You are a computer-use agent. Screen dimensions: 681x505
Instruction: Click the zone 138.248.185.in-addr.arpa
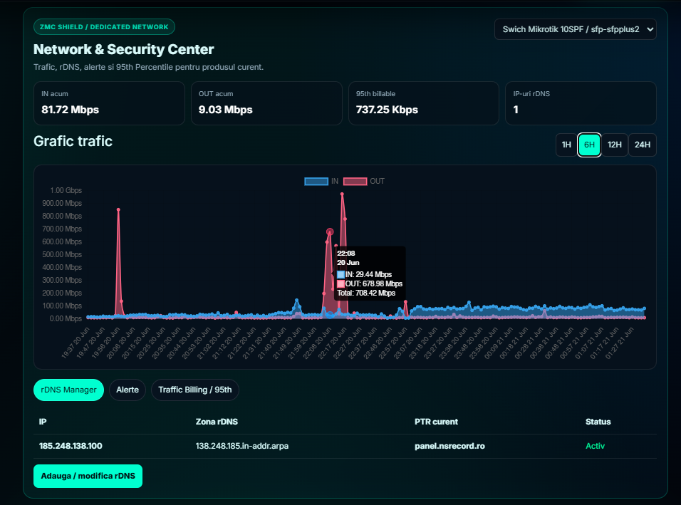tap(242, 446)
